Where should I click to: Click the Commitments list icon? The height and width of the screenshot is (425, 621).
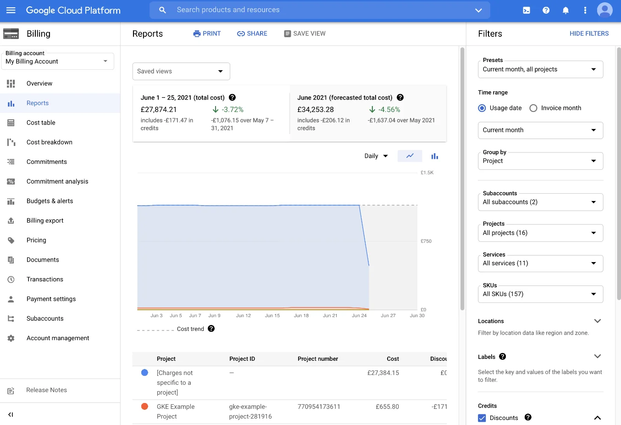point(11,162)
